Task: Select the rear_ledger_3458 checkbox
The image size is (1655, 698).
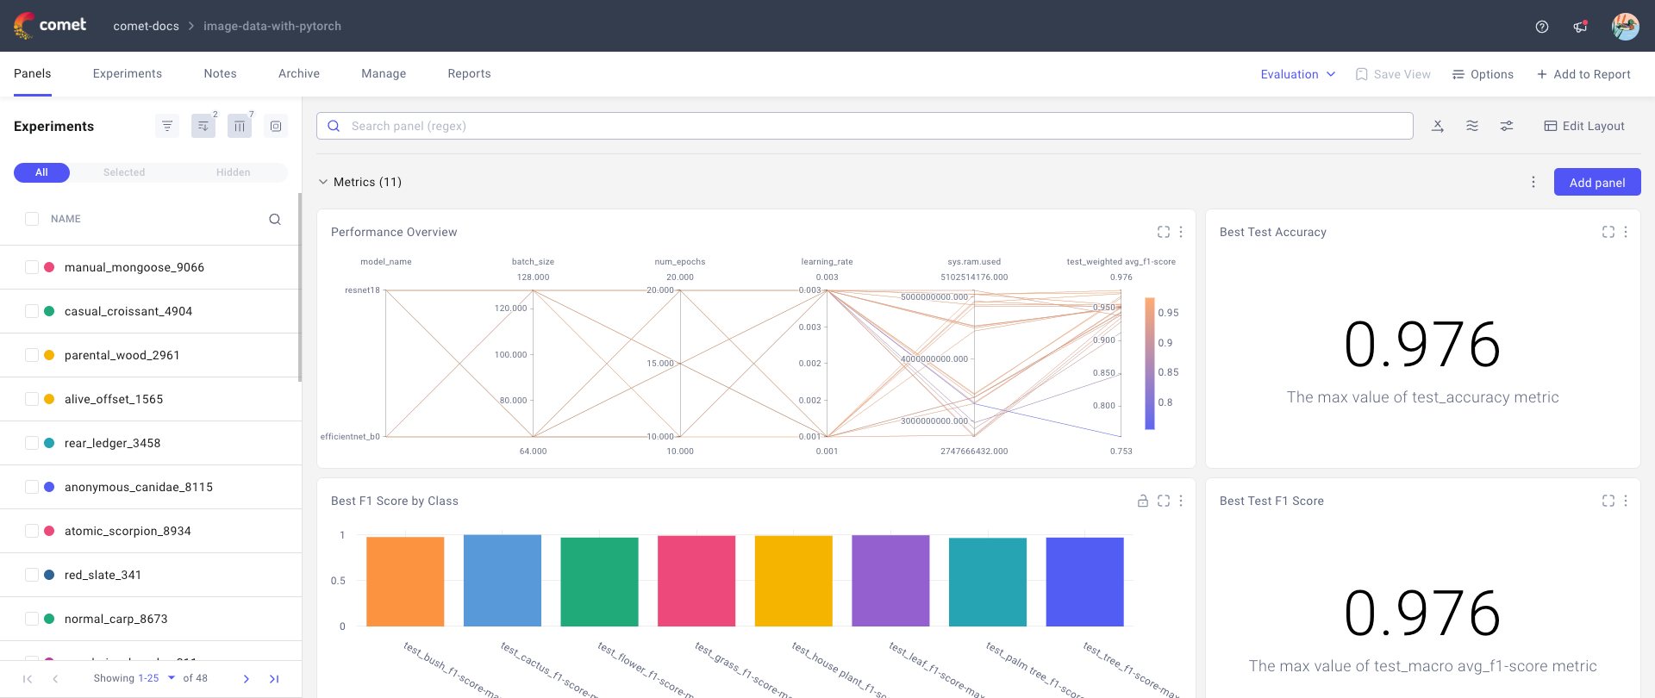Action: [32, 443]
